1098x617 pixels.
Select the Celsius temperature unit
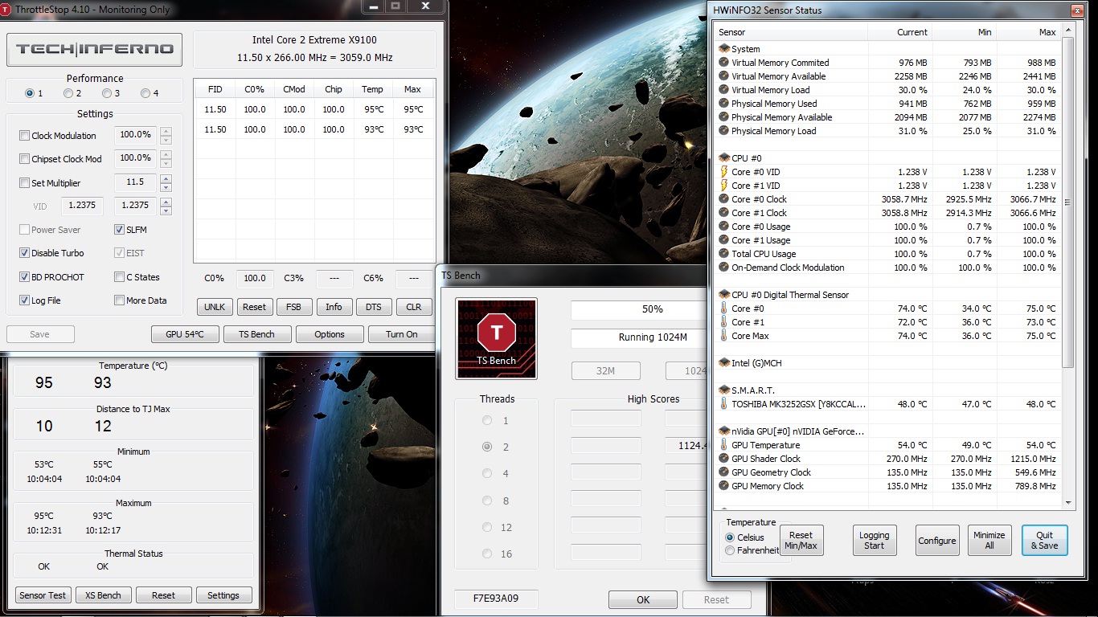click(730, 537)
